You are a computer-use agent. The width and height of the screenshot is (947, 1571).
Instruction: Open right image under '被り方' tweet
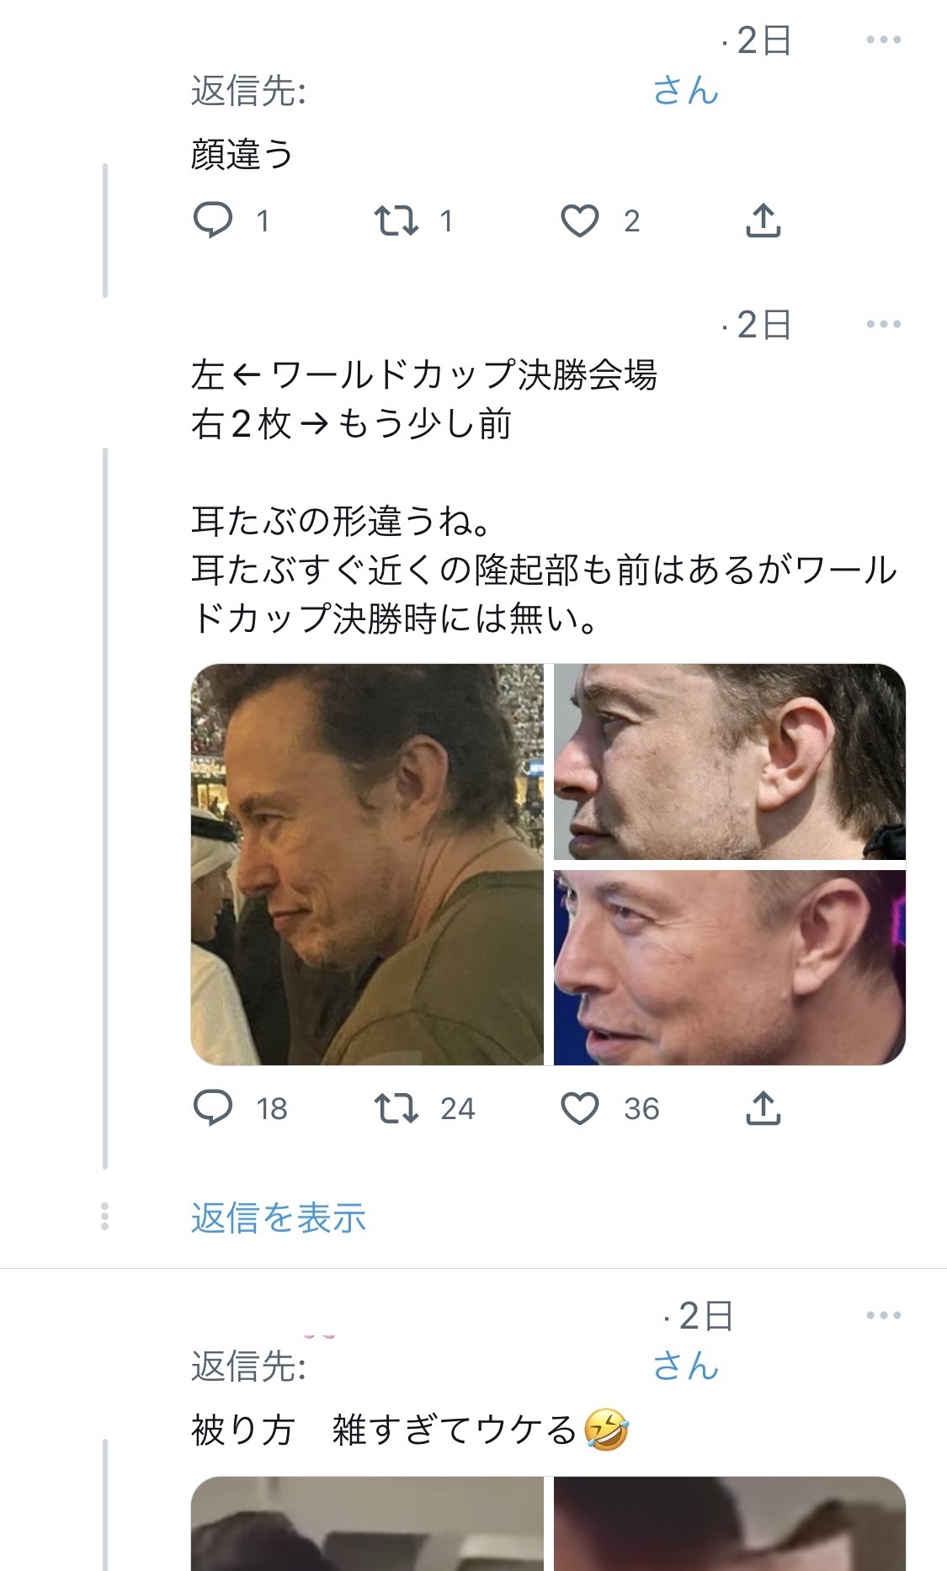pos(729,1523)
